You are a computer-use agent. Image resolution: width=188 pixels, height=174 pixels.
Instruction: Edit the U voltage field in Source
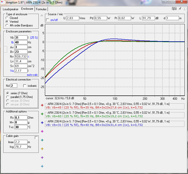(73, 18)
